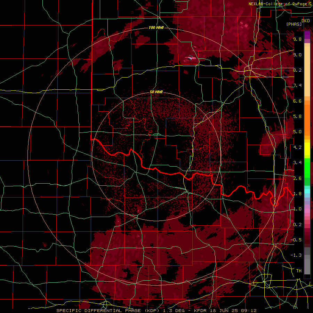Screen dimensions: 313x313
Task: Click the "KFDR" station identifier in the caption
Action: (201, 311)
